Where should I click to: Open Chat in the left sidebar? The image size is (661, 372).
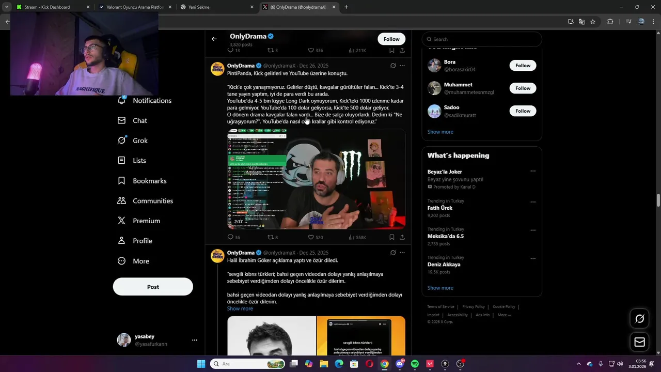[133, 120]
